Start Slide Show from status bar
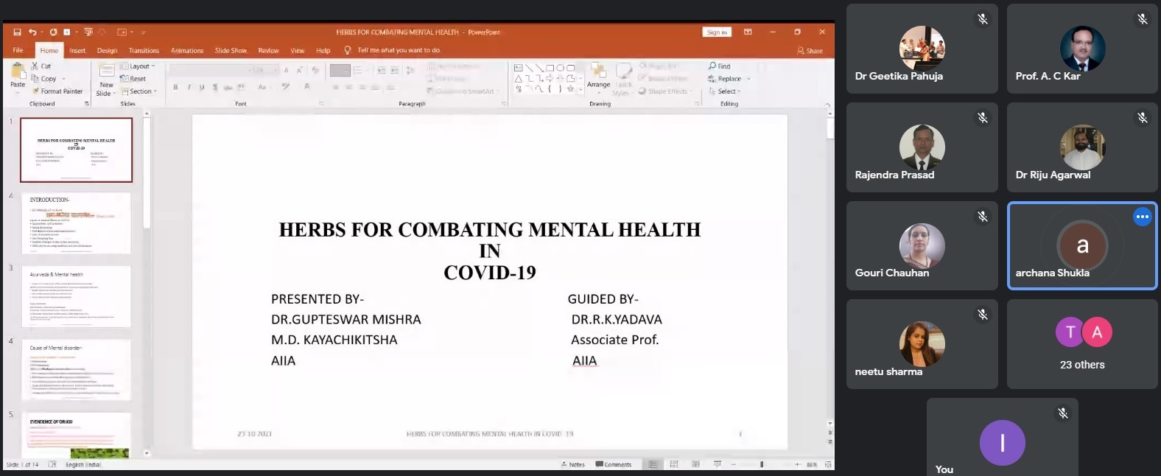Screen dimensions: 1161x476 [x=717, y=464]
